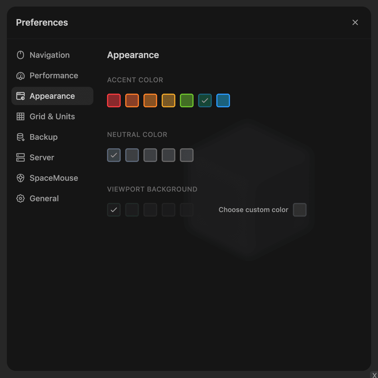Select the first checked neutral color
The width and height of the screenshot is (378, 378).
click(x=114, y=155)
